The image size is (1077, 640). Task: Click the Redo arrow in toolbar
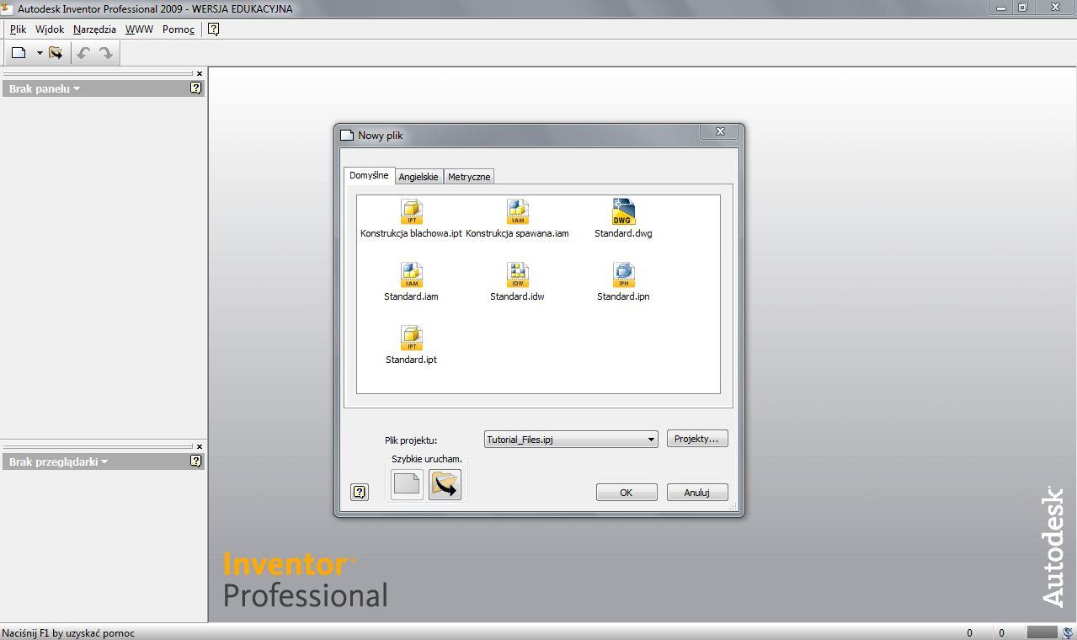pos(106,53)
